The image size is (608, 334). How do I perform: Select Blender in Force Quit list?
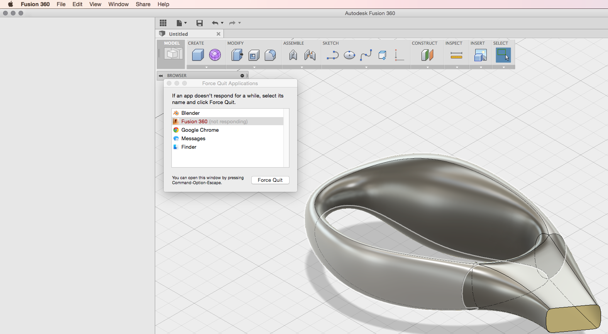click(227, 113)
